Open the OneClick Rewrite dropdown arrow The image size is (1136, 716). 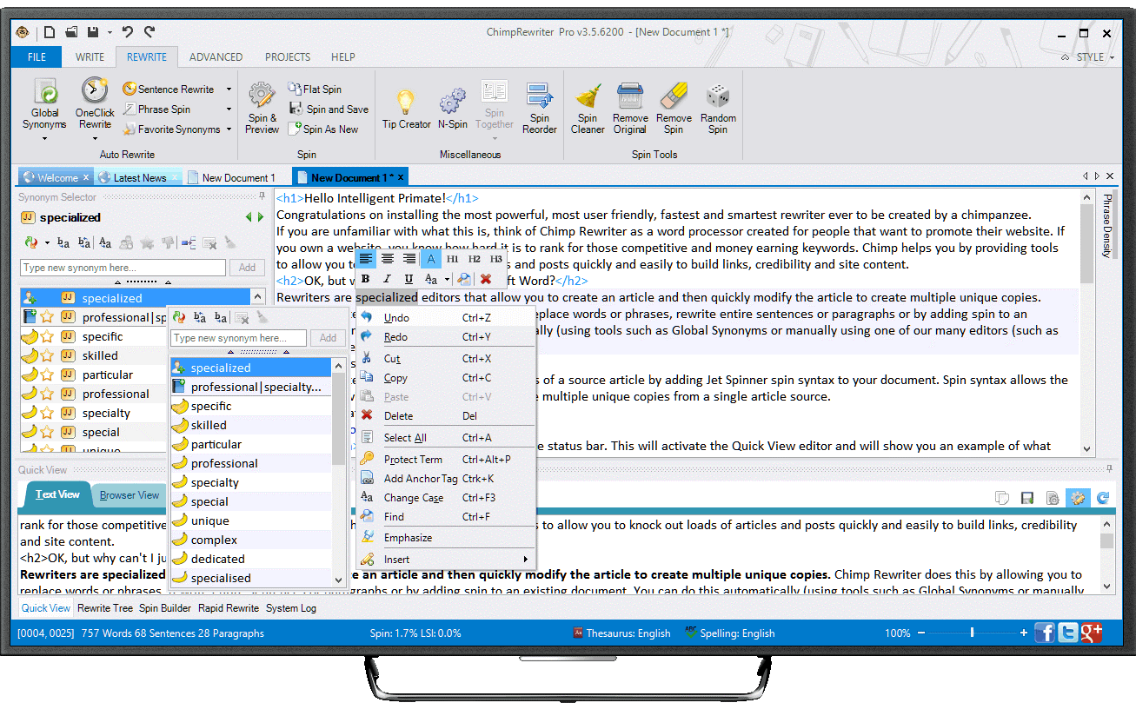coord(95,141)
